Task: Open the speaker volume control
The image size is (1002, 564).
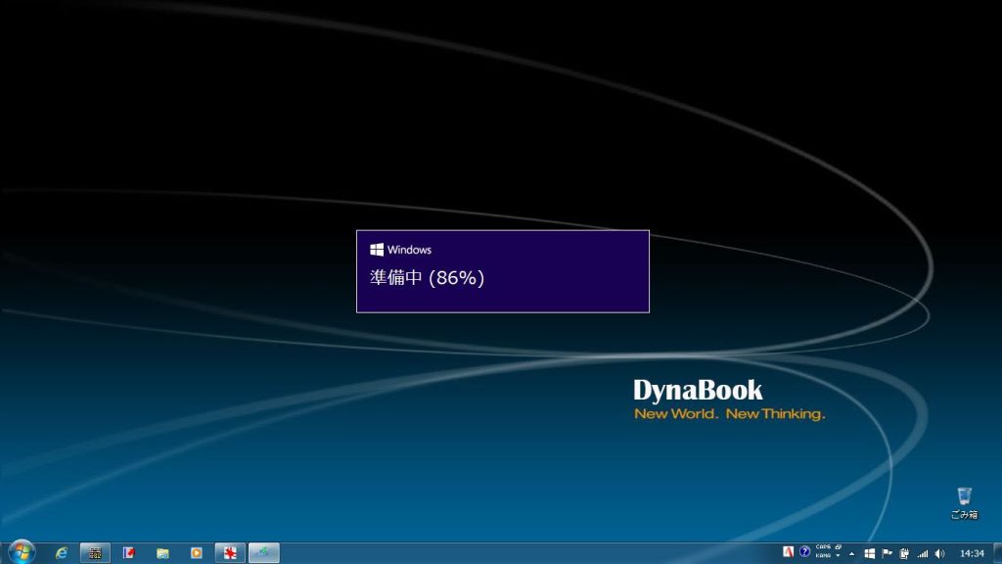Action: click(x=939, y=553)
